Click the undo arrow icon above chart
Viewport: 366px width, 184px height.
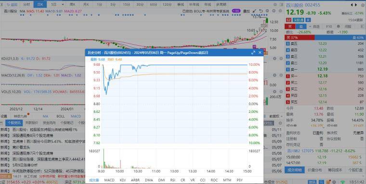[261, 11]
